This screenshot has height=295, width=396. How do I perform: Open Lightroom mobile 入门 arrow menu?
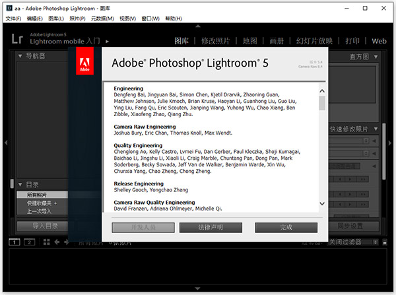(108, 42)
